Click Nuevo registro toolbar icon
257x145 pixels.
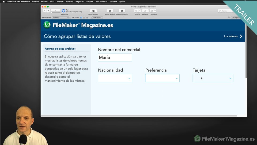(110, 11)
